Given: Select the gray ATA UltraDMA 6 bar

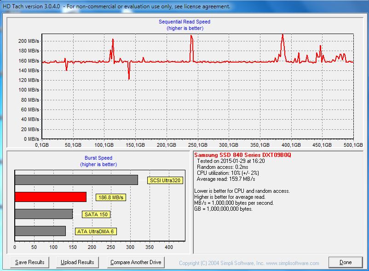Looking at the screenshot, I should 40,231.
